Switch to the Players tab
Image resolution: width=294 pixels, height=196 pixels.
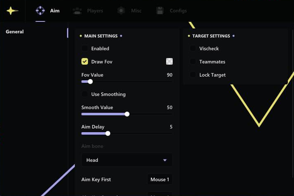pos(95,11)
